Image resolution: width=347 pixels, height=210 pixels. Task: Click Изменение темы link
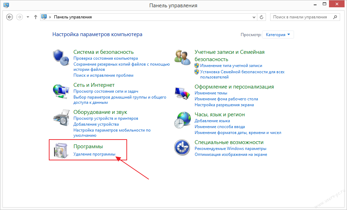click(x=211, y=93)
